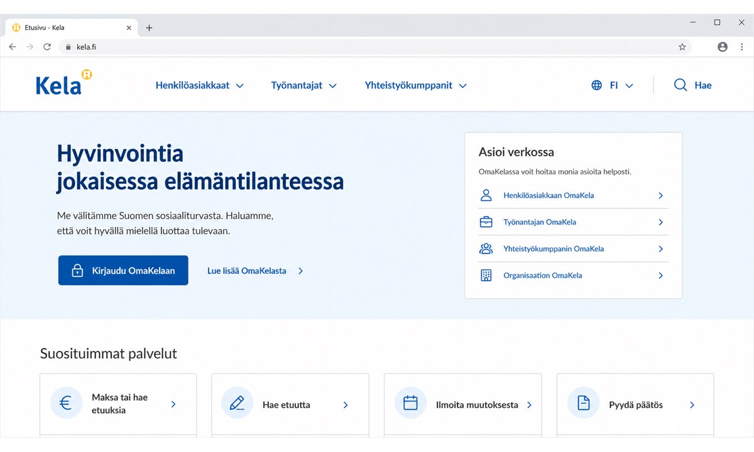Click the Kela logo

[64, 83]
